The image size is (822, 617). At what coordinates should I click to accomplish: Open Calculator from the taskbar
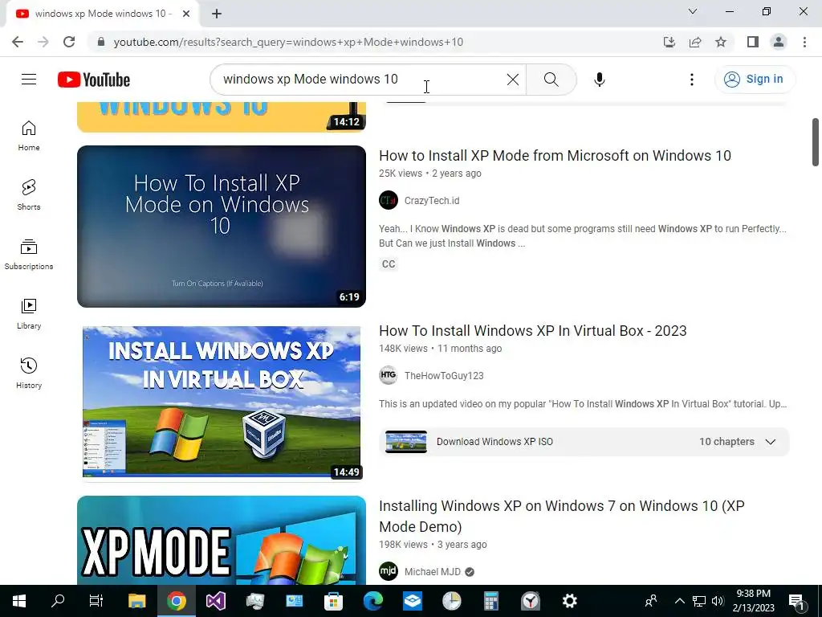pos(490,601)
